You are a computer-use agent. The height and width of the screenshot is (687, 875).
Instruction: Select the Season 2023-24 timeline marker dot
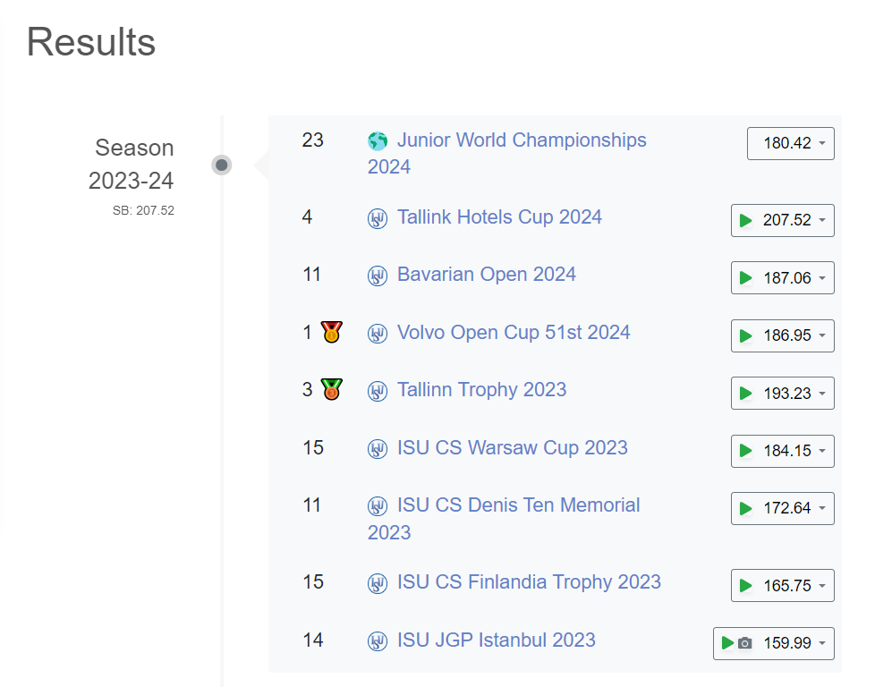[x=222, y=165]
